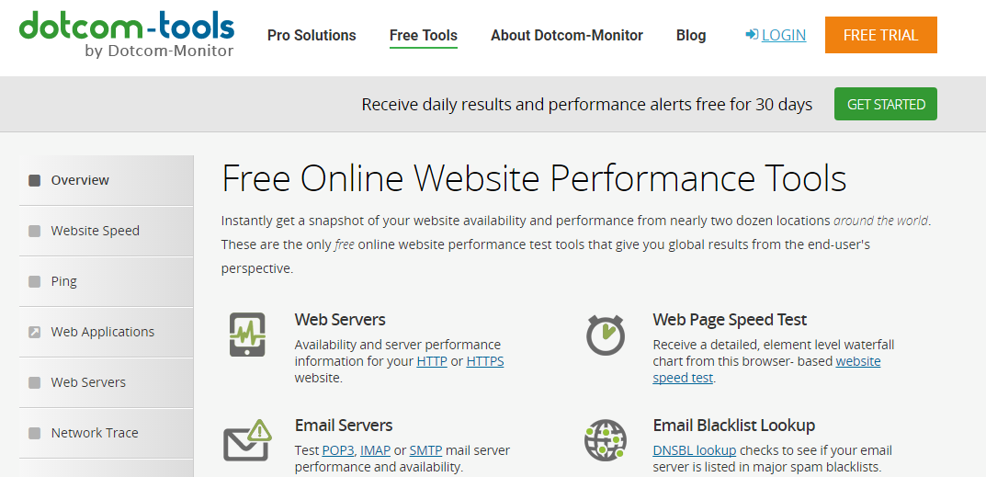Click the Email Blacklist Lookup globe icon
Screen dimensions: 986x477
(605, 440)
